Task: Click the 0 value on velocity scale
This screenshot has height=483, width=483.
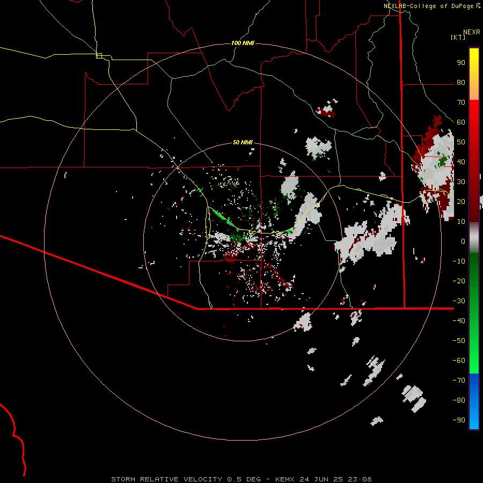Action: point(463,241)
